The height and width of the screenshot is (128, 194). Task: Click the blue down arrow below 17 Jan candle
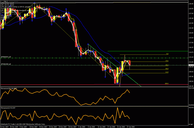(105, 77)
